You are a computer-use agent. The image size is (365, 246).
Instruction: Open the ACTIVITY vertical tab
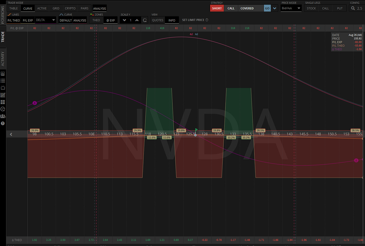[x=3, y=59]
